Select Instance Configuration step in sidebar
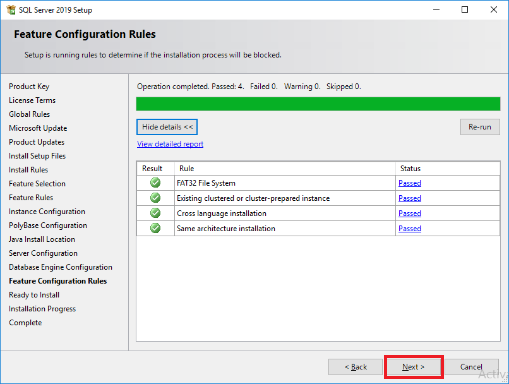This screenshot has height=384, width=509. click(47, 212)
